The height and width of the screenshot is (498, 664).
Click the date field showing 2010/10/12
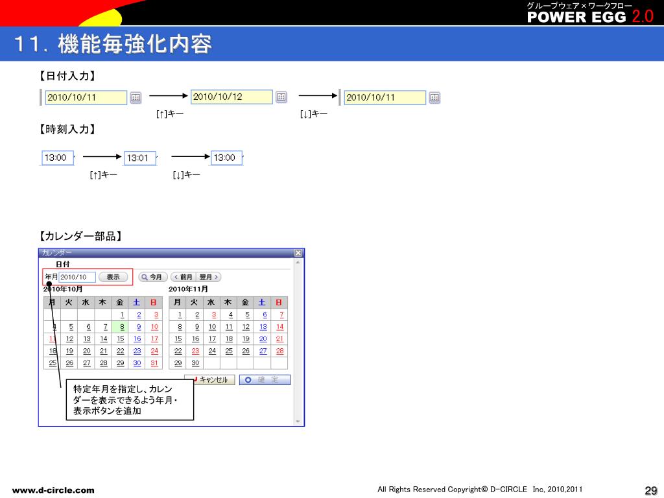tap(231, 97)
